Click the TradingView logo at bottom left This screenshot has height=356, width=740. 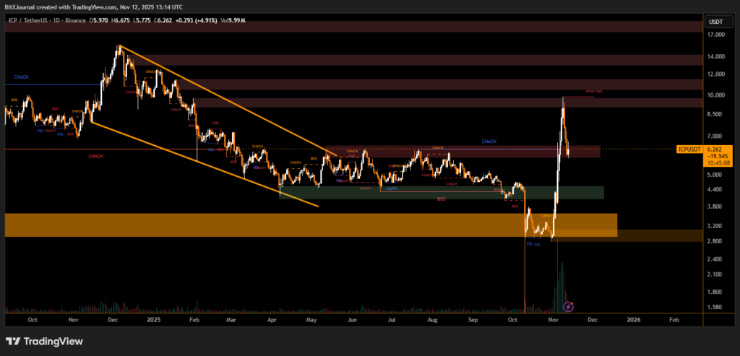(44, 341)
